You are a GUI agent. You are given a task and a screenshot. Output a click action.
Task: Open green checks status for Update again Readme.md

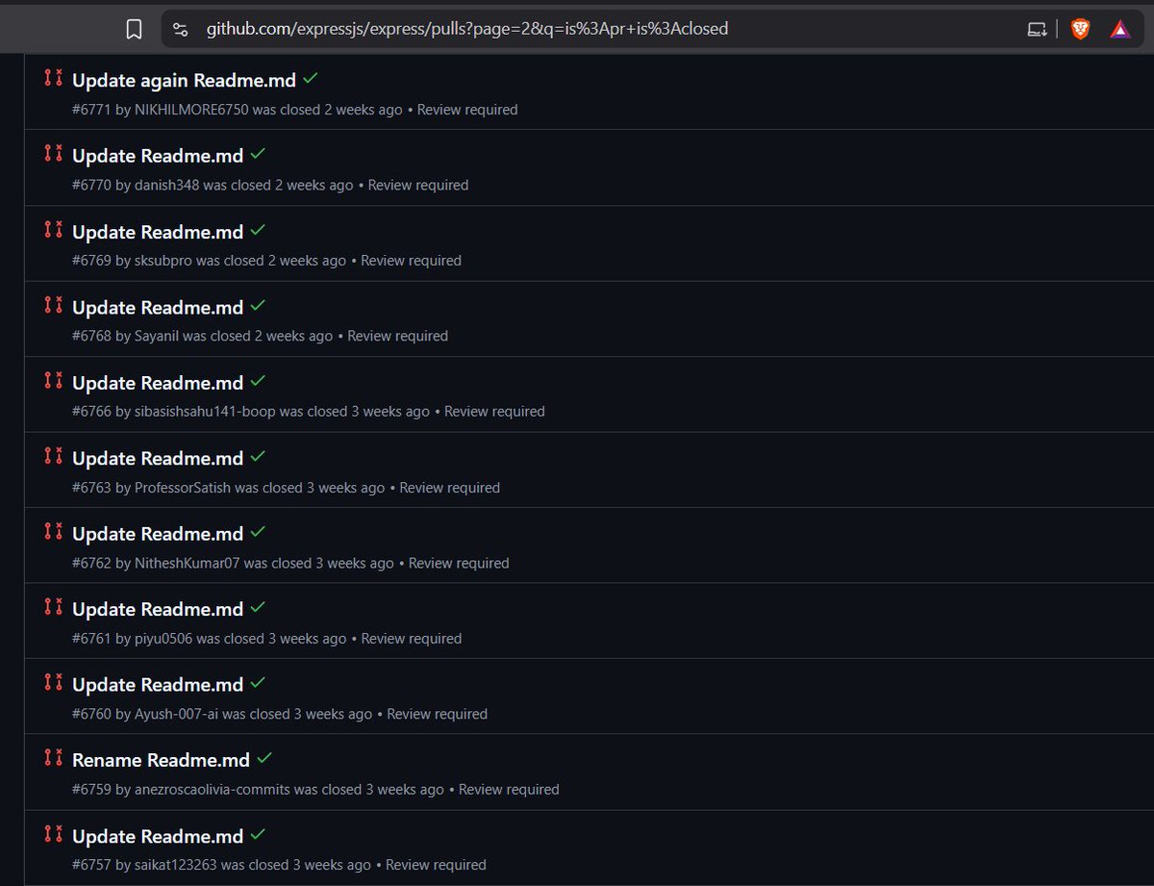point(310,79)
